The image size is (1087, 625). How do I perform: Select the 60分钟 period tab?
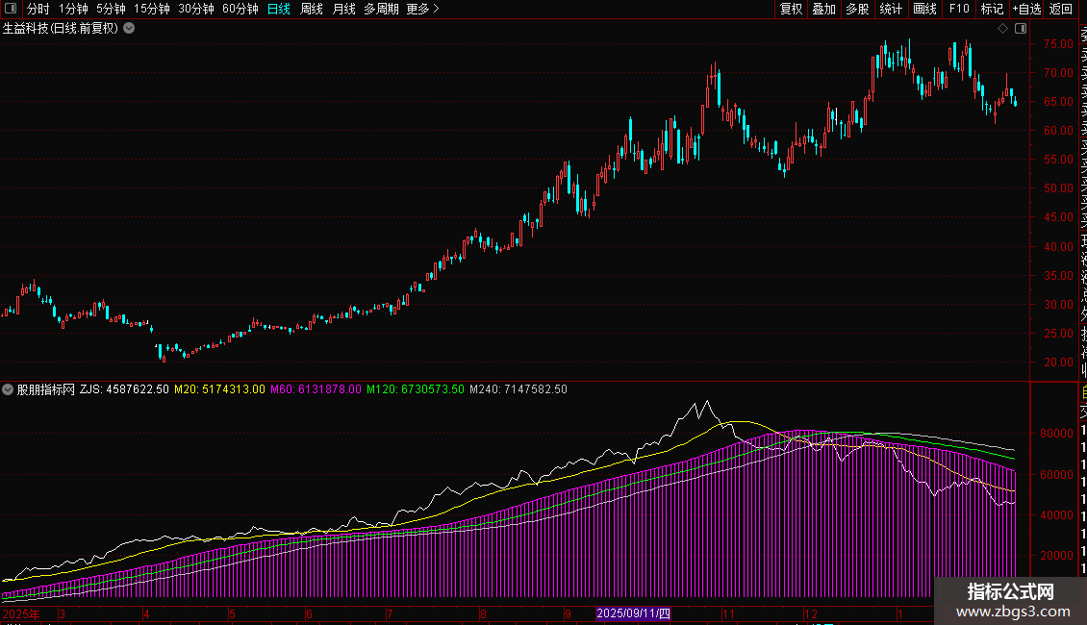[x=240, y=9]
